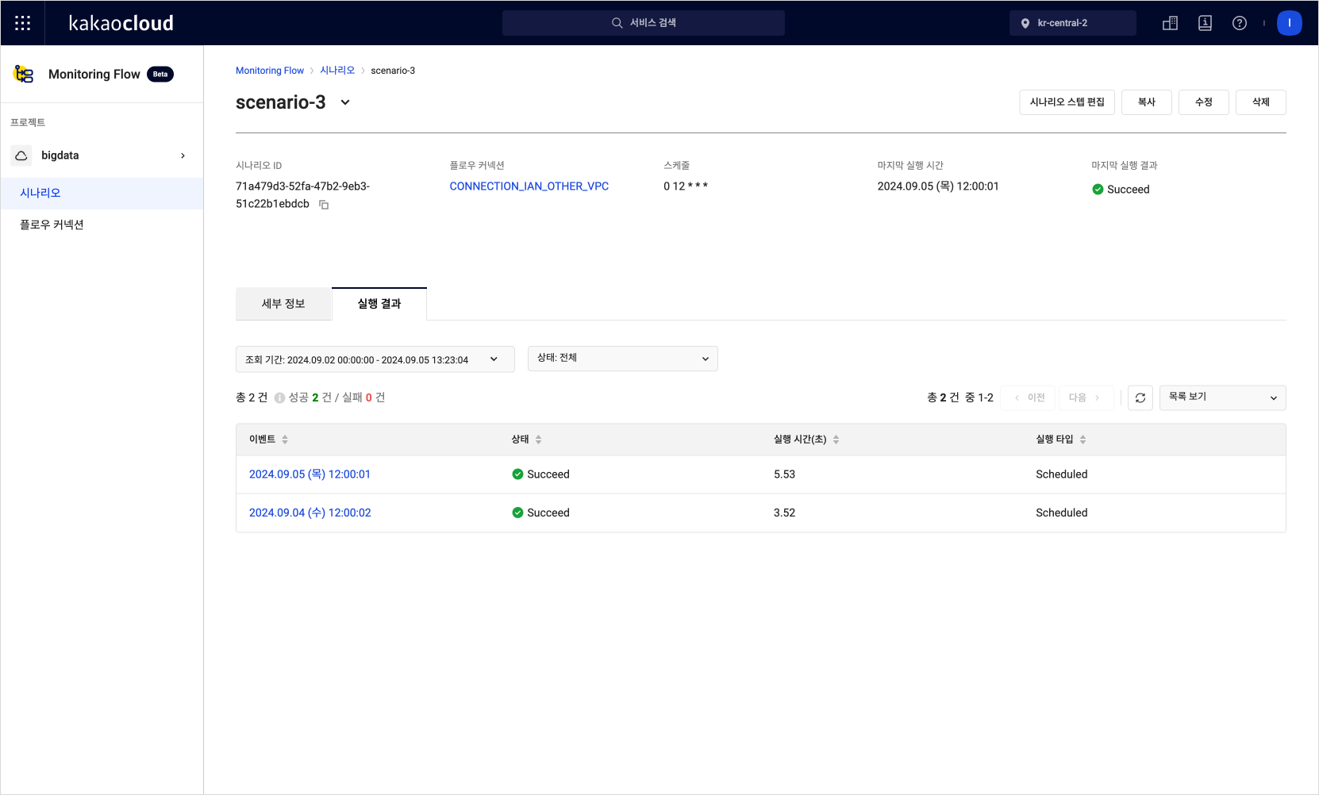Click schedule value 0 12 * * *
Screen dimensions: 1319x795
pyautogui.click(x=686, y=186)
